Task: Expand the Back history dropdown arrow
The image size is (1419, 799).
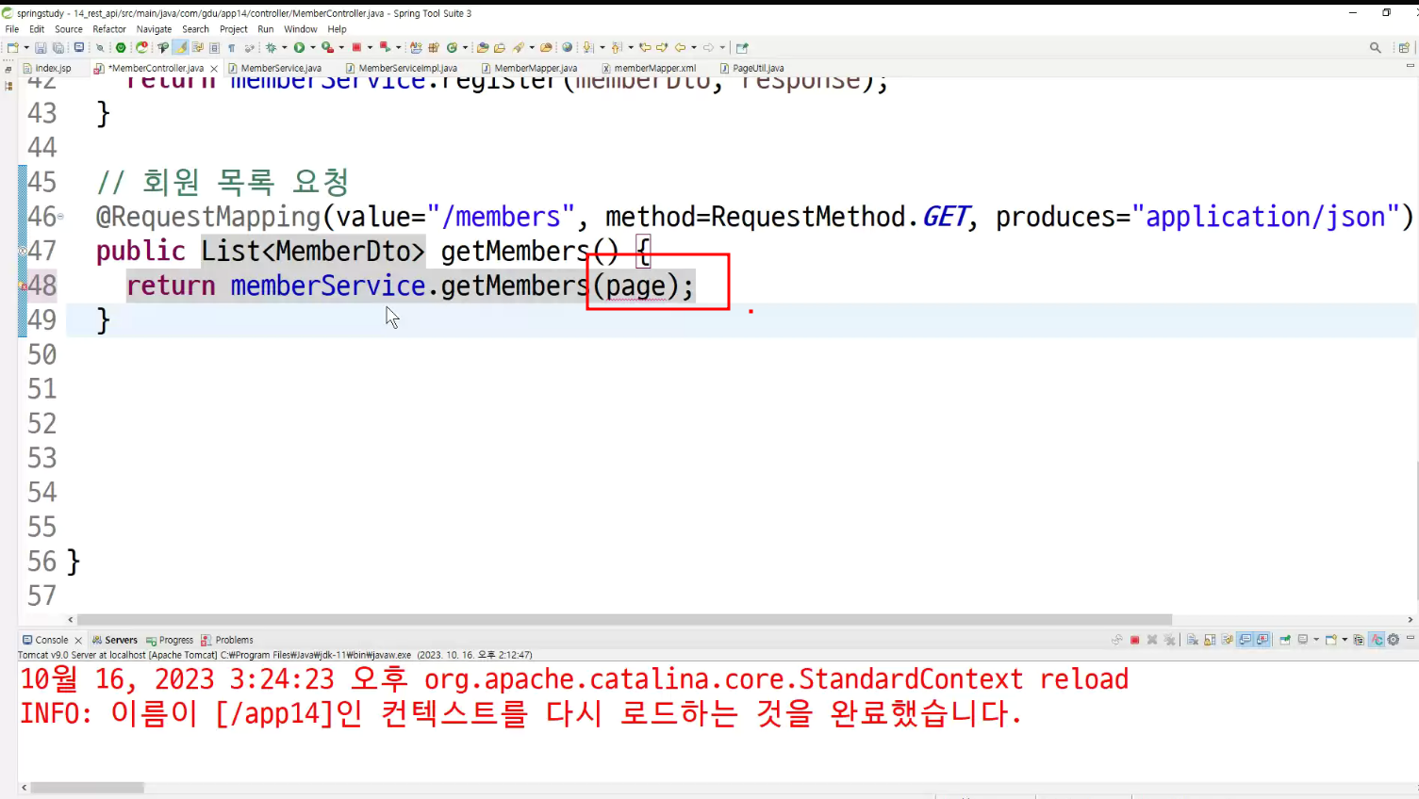Action: (x=694, y=48)
